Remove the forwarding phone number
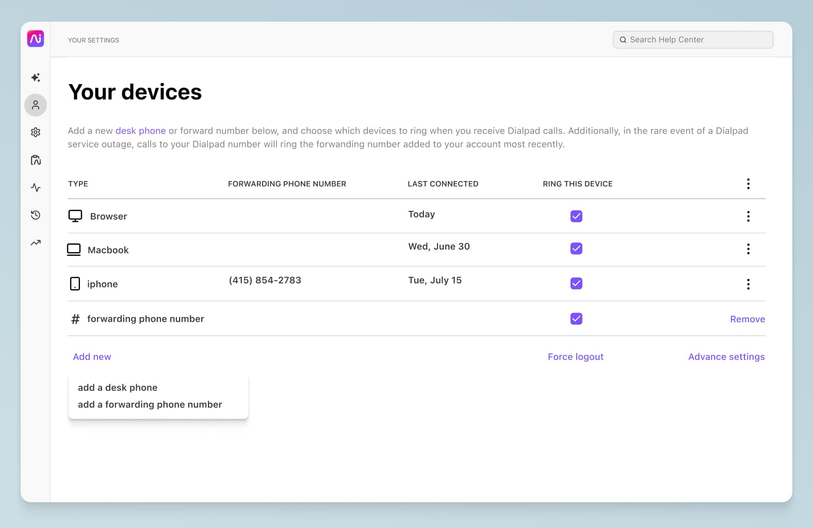This screenshot has height=528, width=813. coord(747,319)
